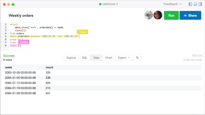
Task: Expand the Export dropdown menu
Action: pyautogui.click(x=124, y=58)
